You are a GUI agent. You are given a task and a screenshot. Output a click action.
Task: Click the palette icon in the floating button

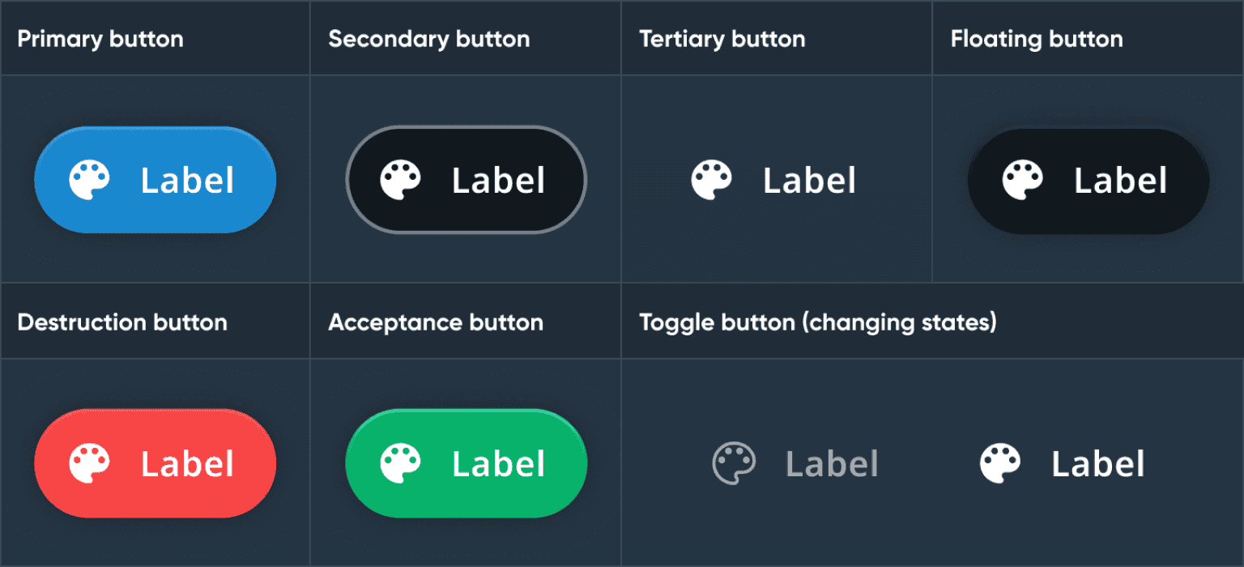click(1022, 180)
